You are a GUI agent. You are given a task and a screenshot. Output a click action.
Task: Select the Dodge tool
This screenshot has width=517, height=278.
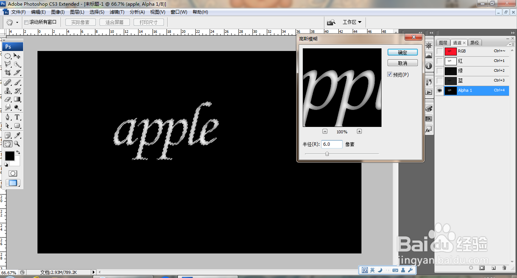[17, 107]
